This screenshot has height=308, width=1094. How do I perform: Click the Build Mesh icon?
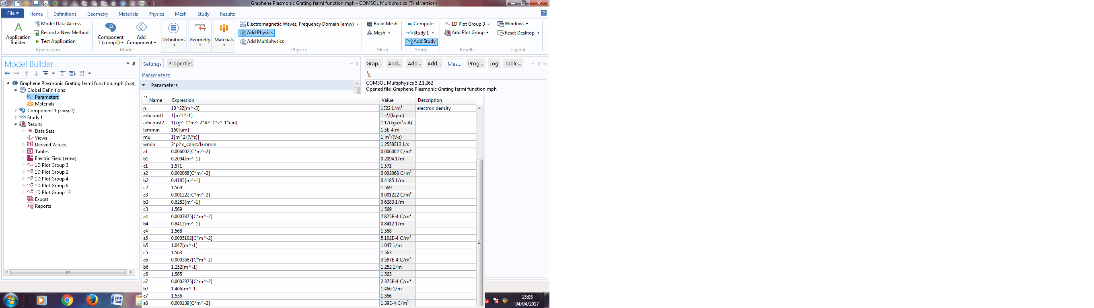pos(370,24)
